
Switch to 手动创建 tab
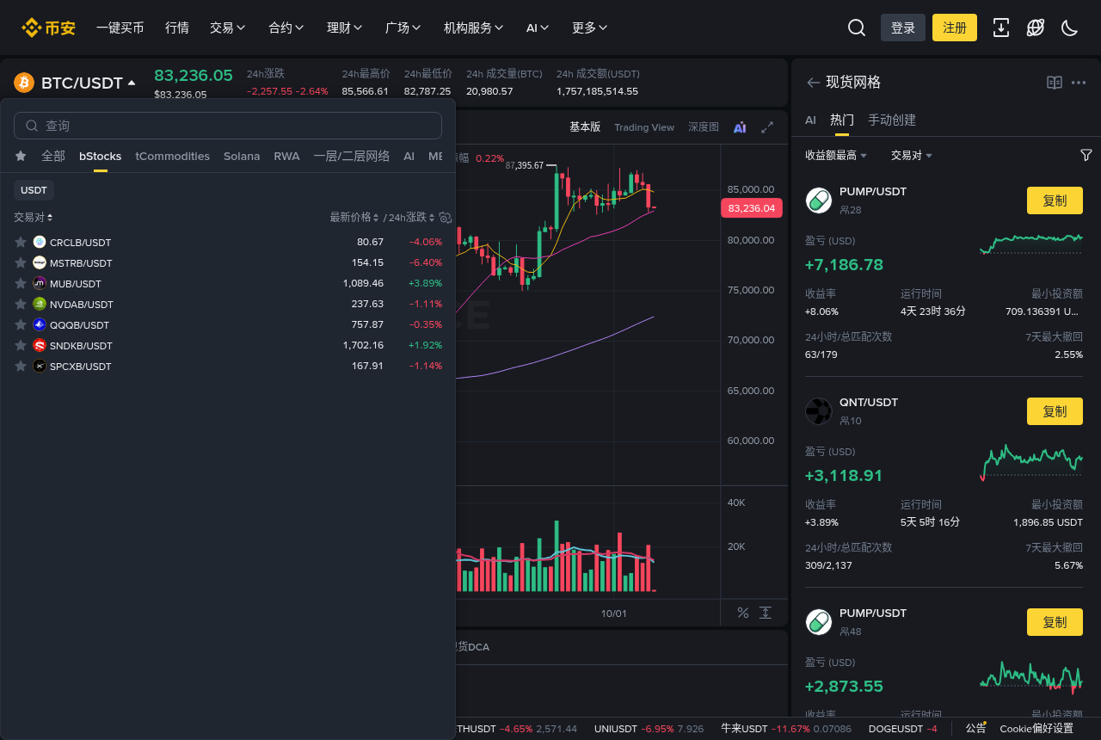point(892,120)
